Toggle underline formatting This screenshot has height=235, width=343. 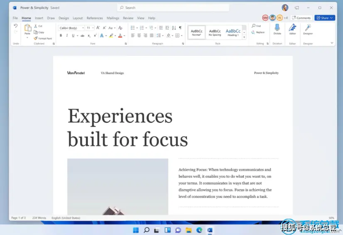pyautogui.click(x=73, y=35)
